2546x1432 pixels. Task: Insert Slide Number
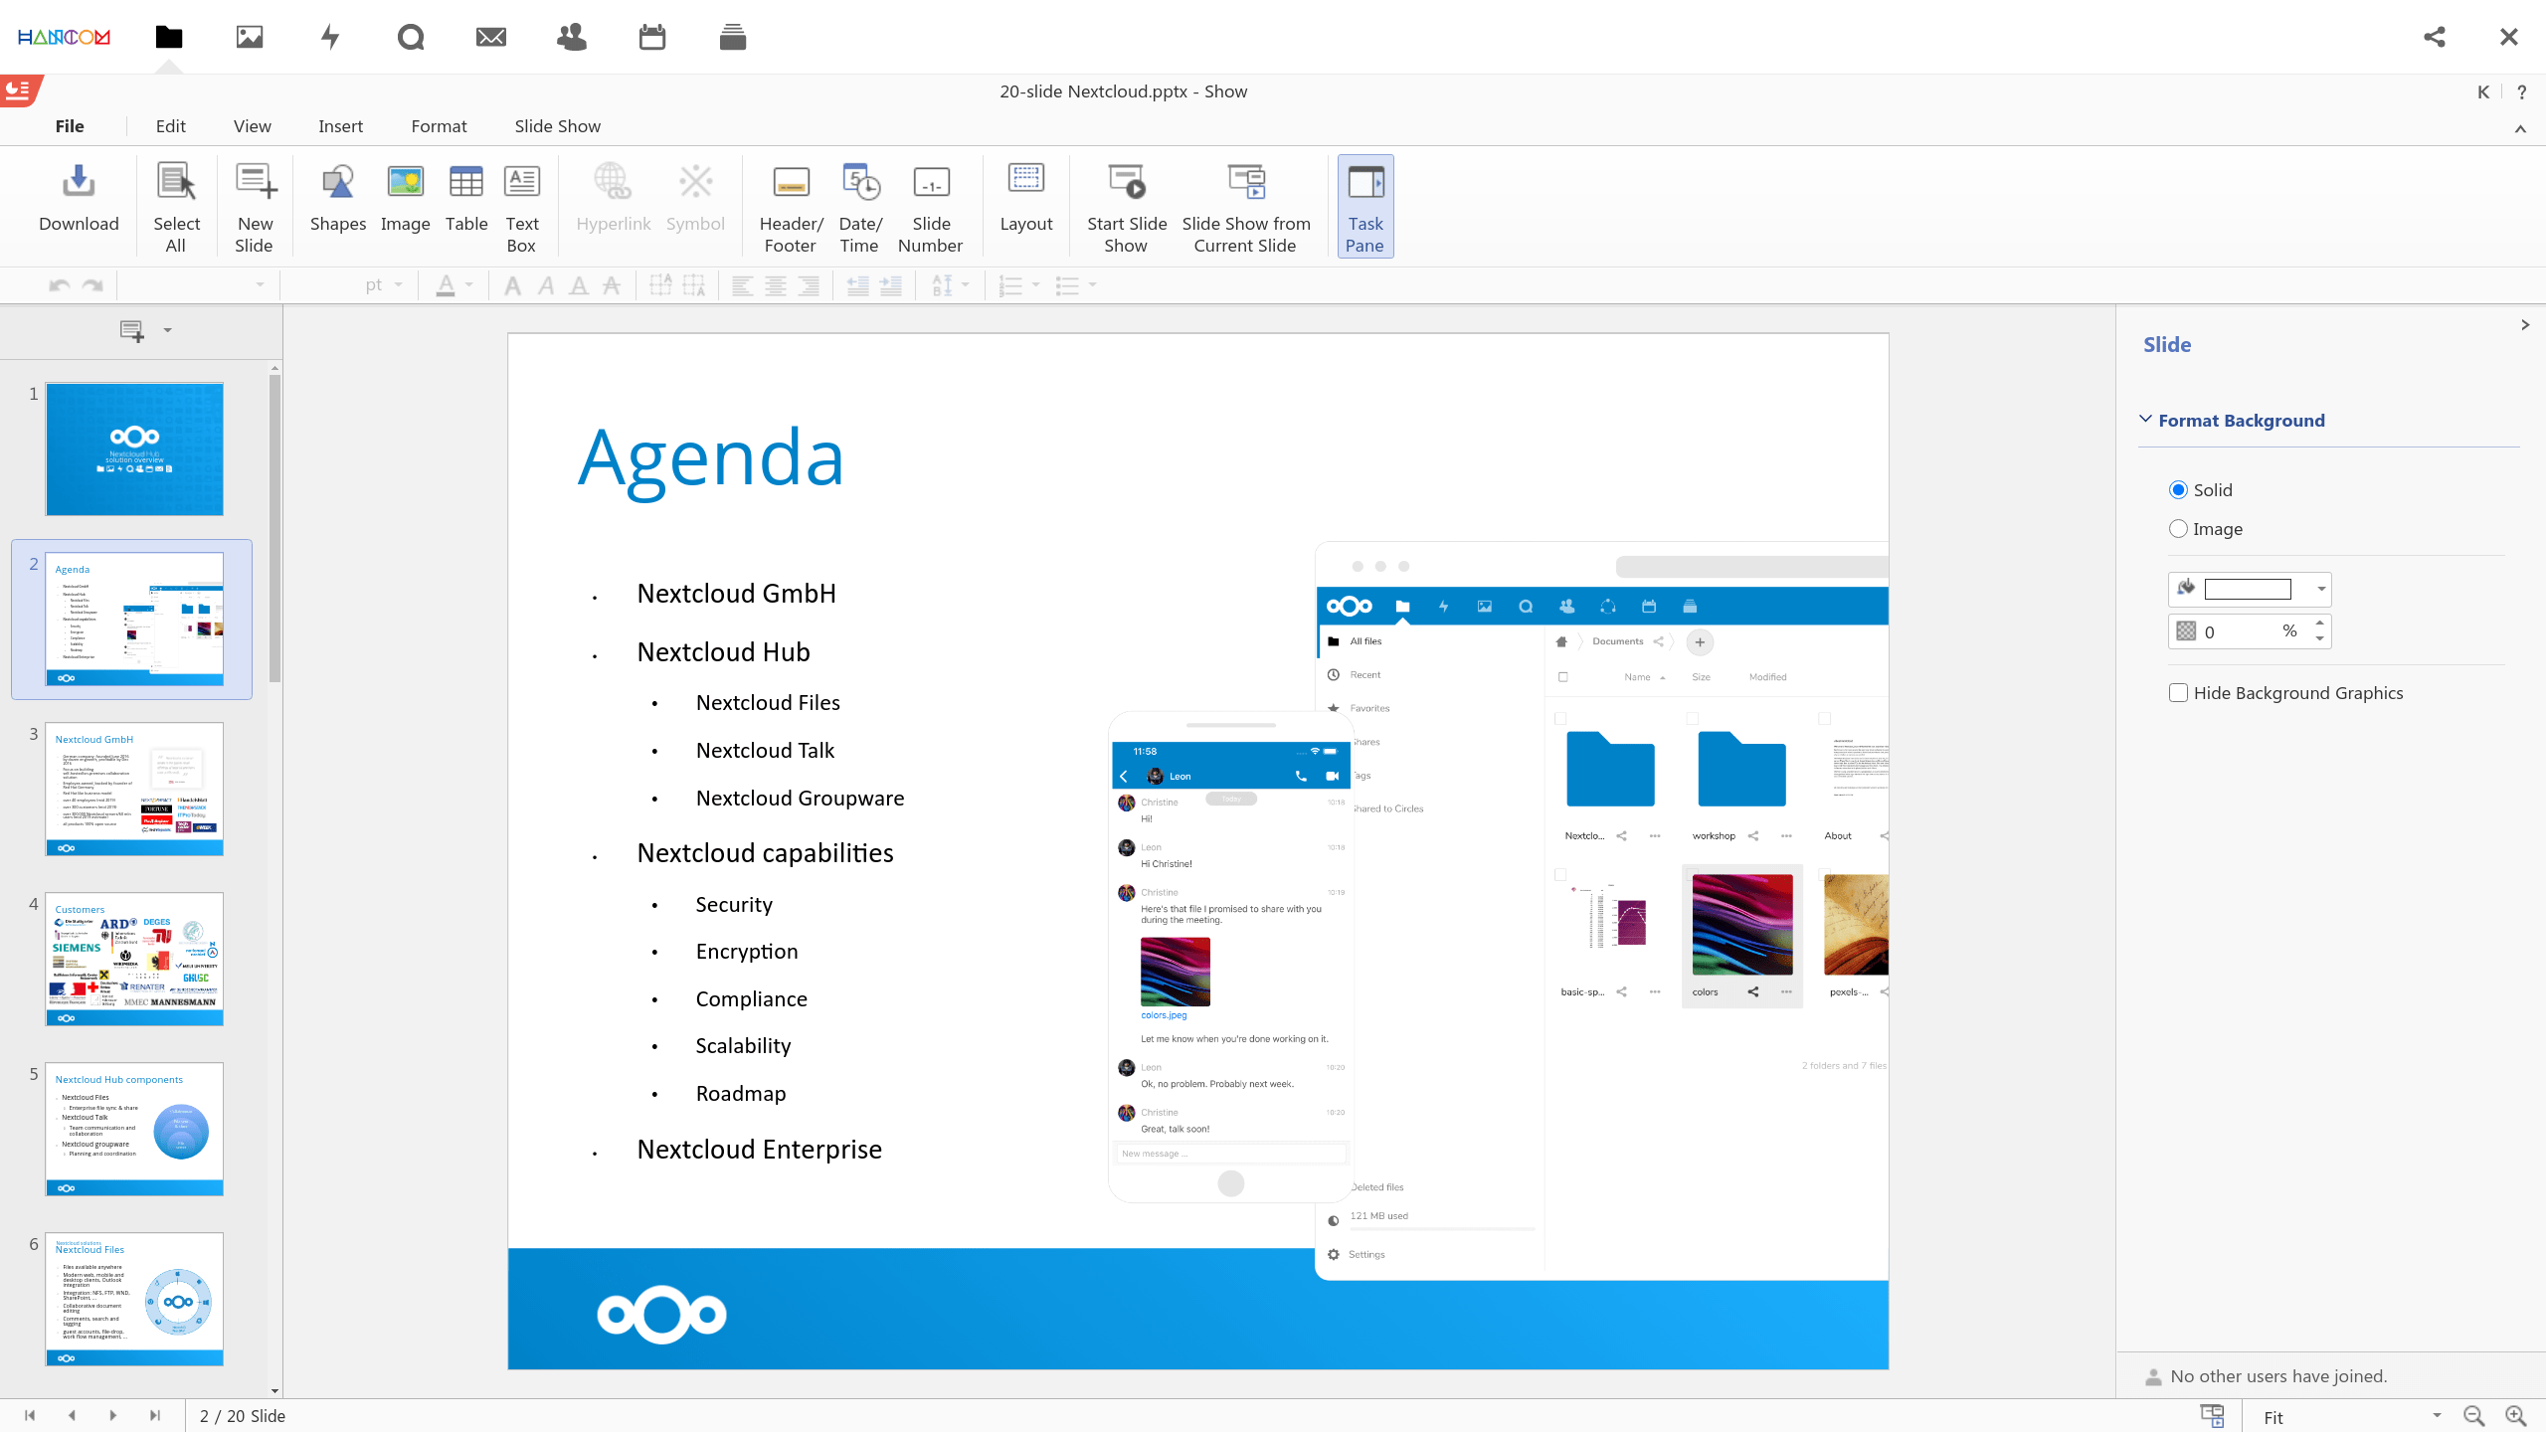931,206
